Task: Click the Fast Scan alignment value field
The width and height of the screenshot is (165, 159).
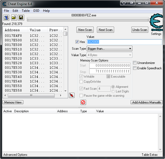Action: [104, 89]
